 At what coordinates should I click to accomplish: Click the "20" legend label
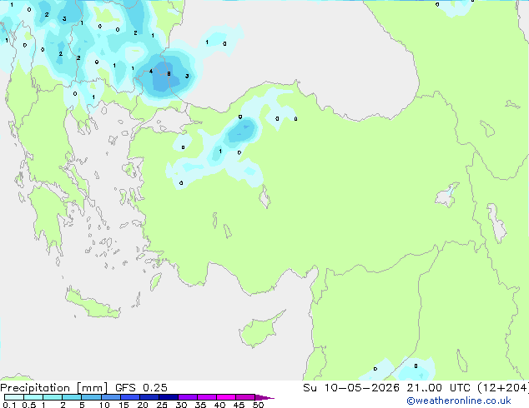click(143, 405)
